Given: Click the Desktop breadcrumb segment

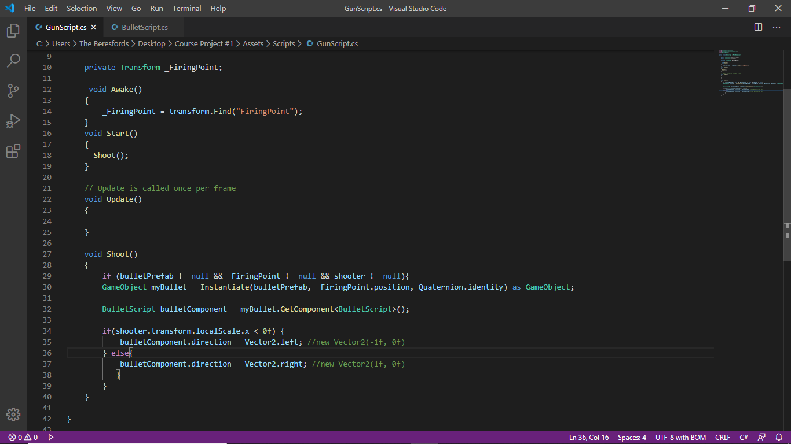Looking at the screenshot, I should (x=151, y=43).
